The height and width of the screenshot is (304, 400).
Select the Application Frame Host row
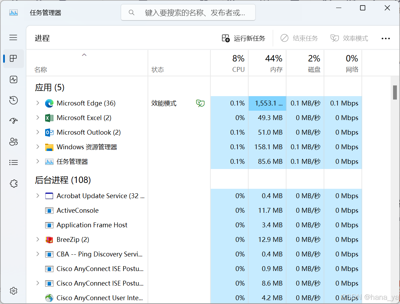coord(194,225)
